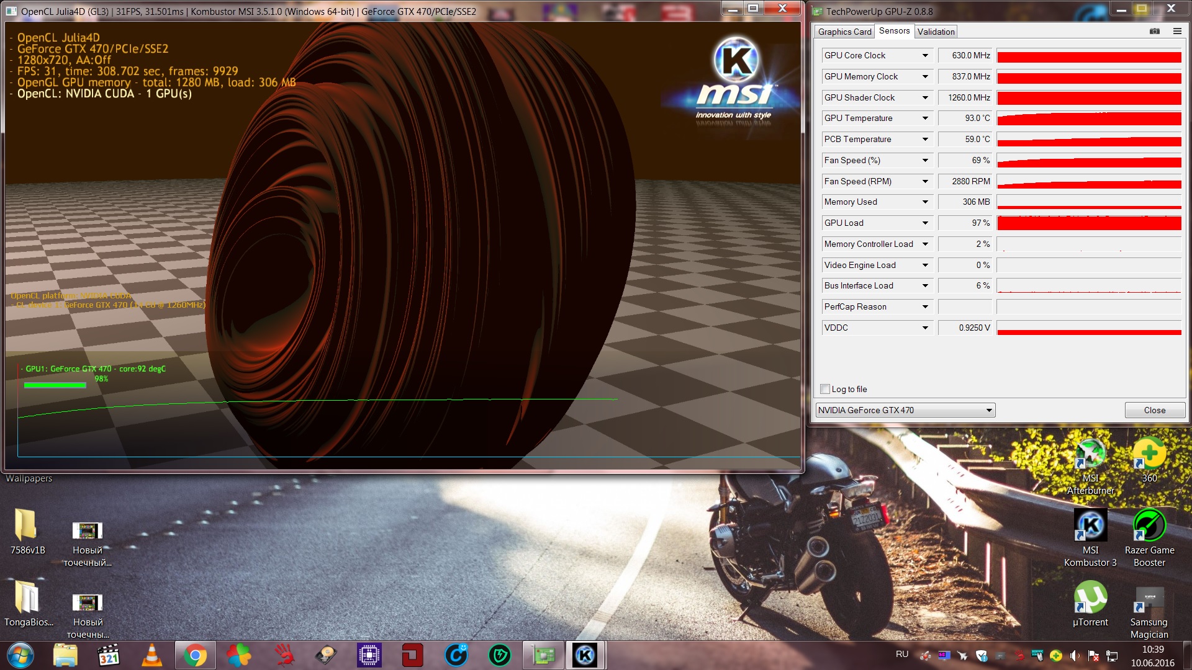1192x670 pixels.
Task: Enable the Log to file checkbox
Action: coord(825,389)
